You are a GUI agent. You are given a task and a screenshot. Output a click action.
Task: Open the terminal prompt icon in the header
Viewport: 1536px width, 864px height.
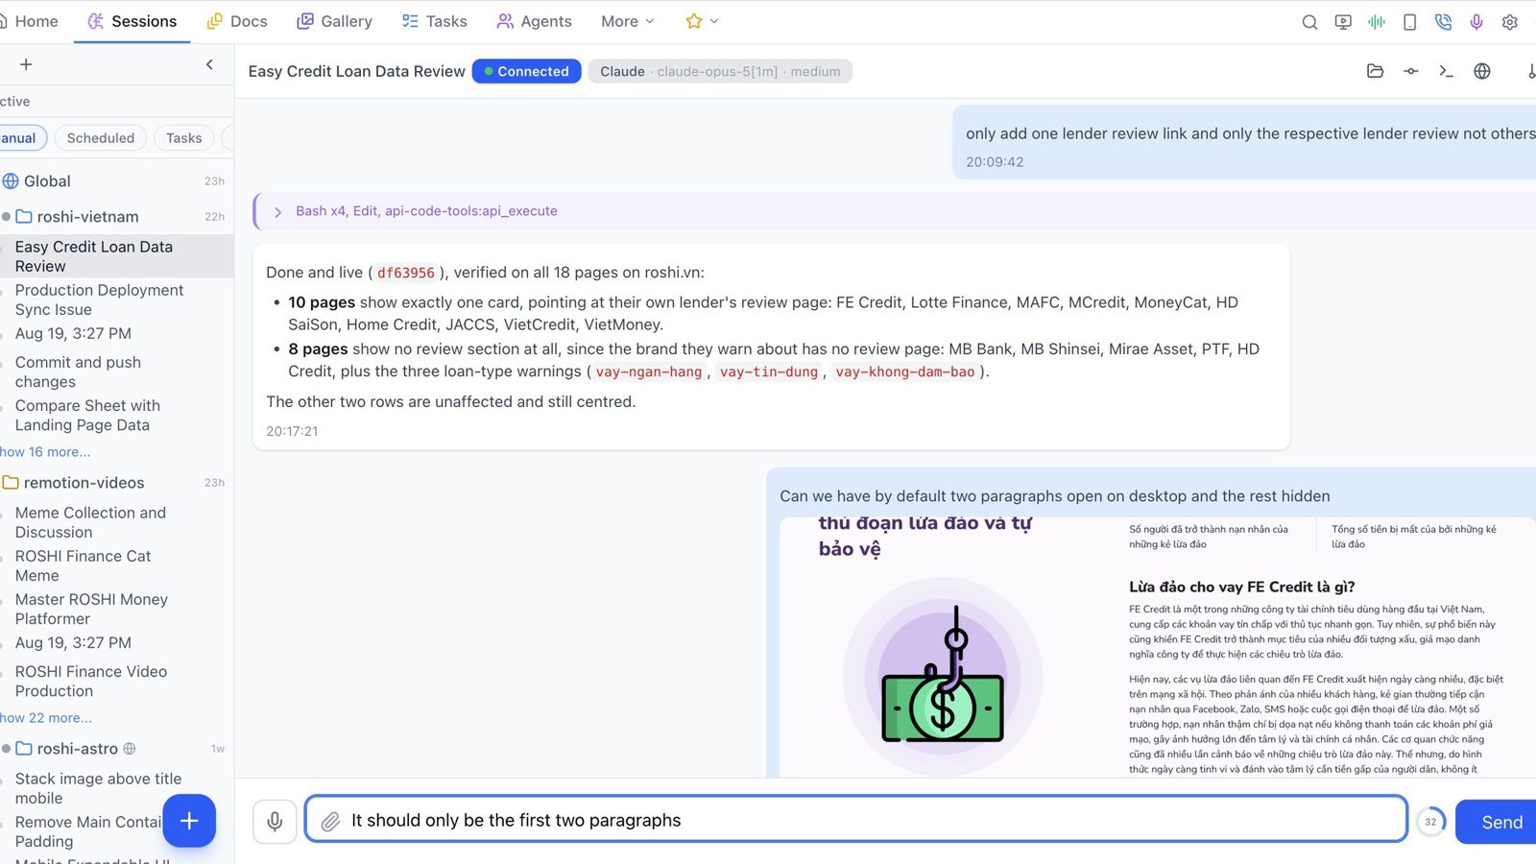click(1446, 71)
